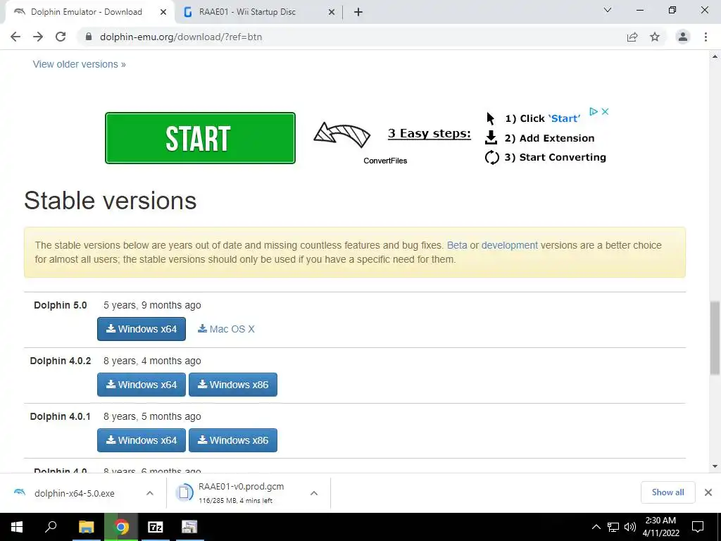Open the clock showing 2:30 AM
Image resolution: width=721 pixels, height=541 pixels.
click(660, 527)
